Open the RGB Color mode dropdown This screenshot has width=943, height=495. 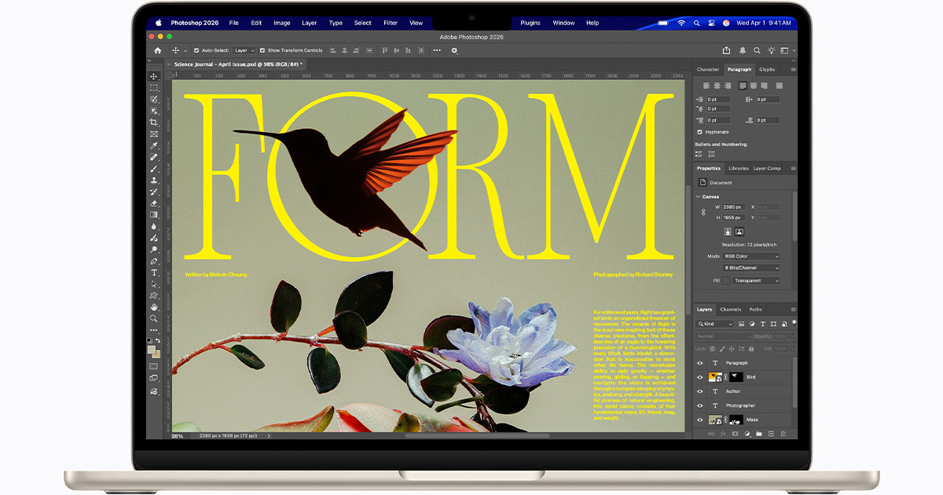(751, 256)
